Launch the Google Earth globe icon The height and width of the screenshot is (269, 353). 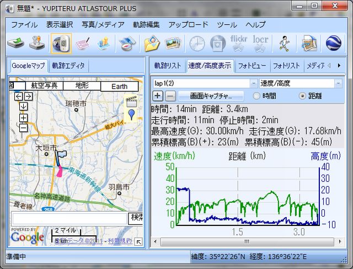click(334, 43)
